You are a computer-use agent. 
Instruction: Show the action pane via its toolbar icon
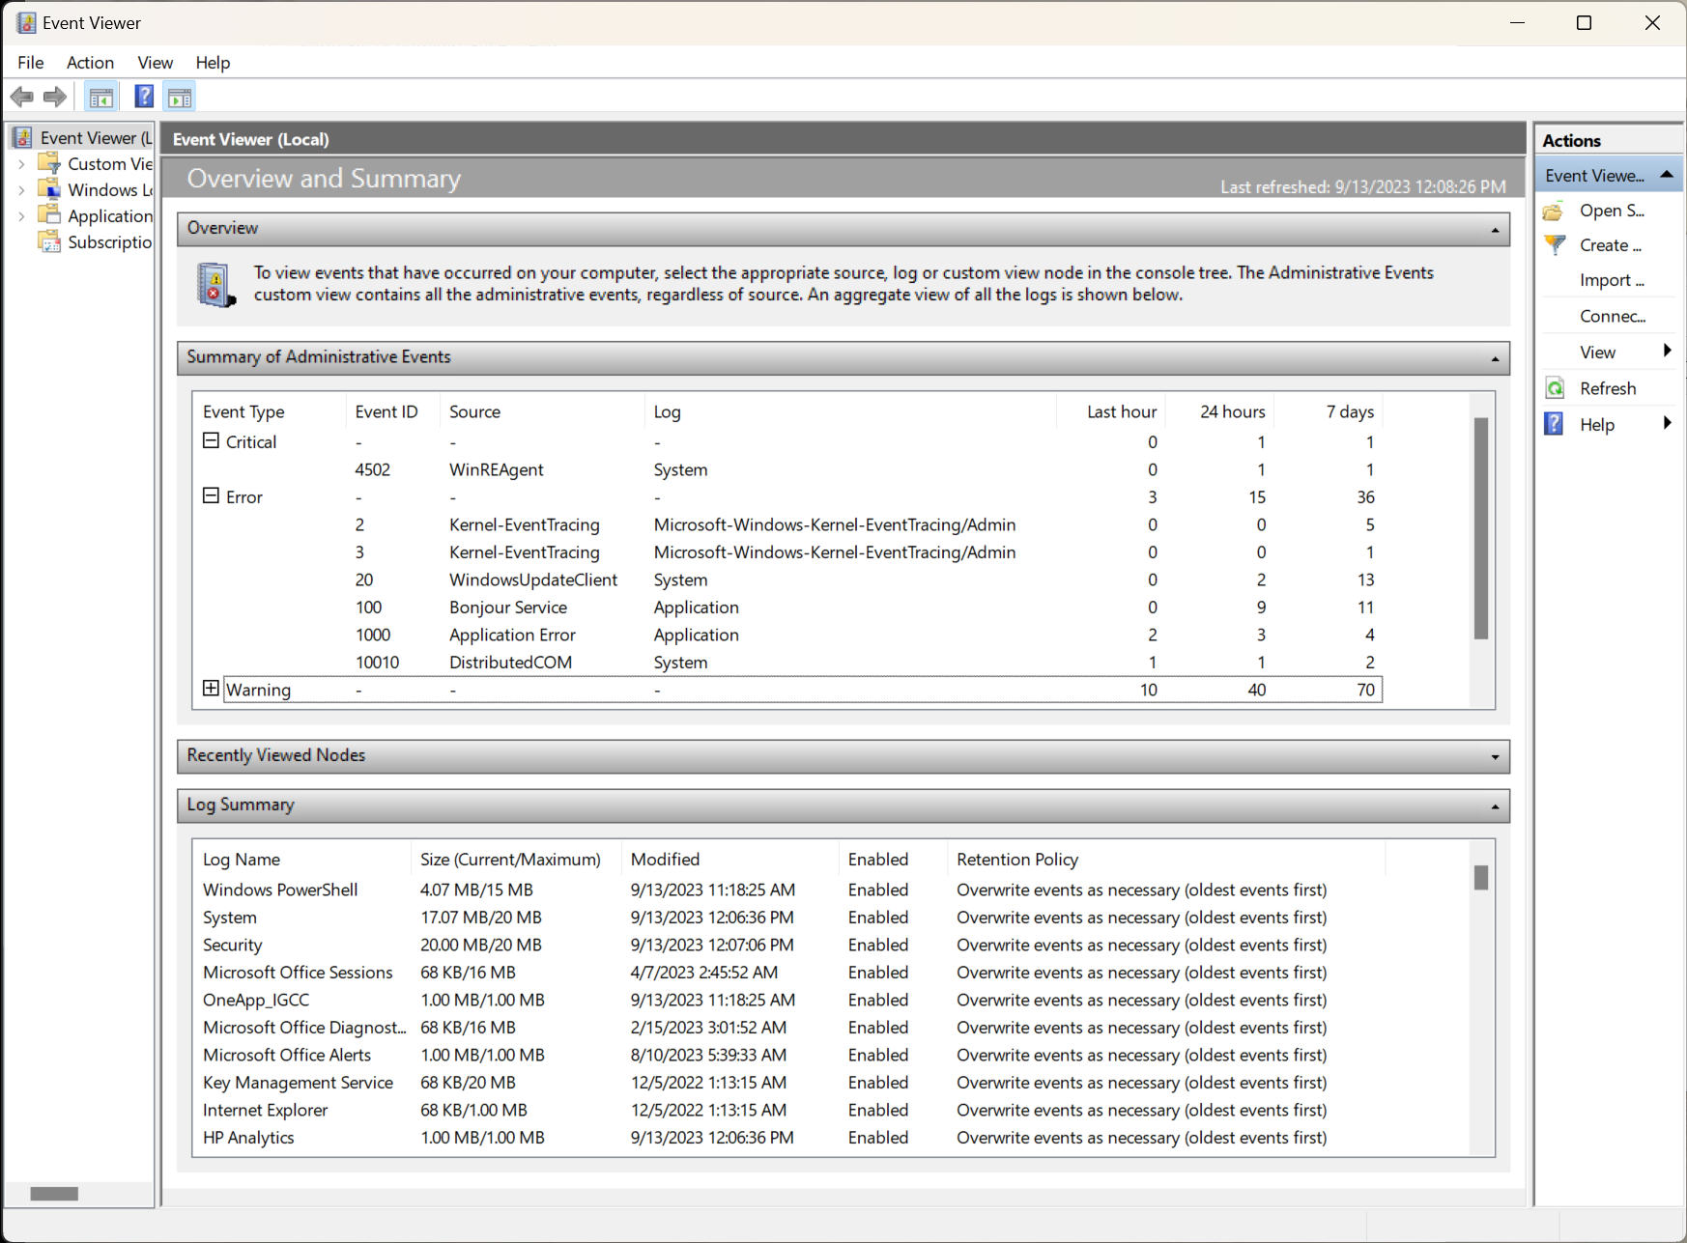178,96
